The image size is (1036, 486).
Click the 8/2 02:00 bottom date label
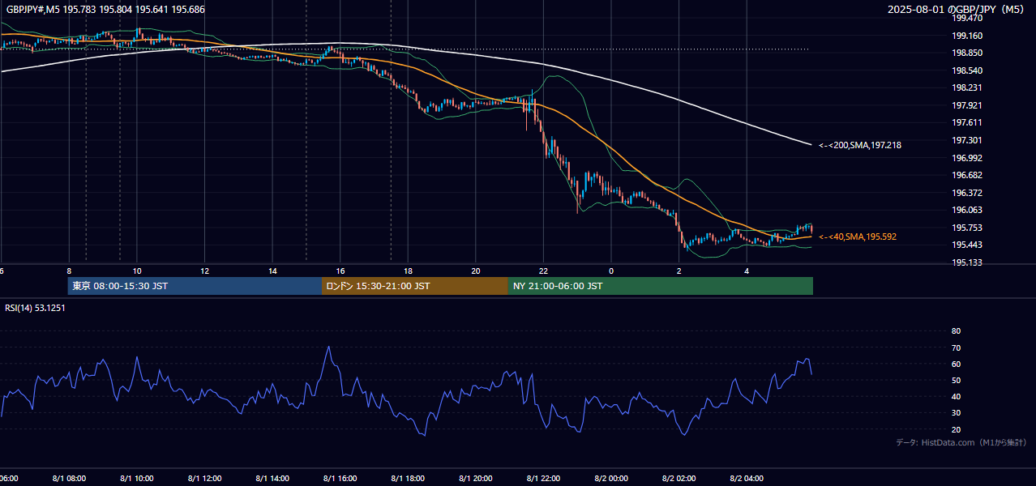coord(679,479)
